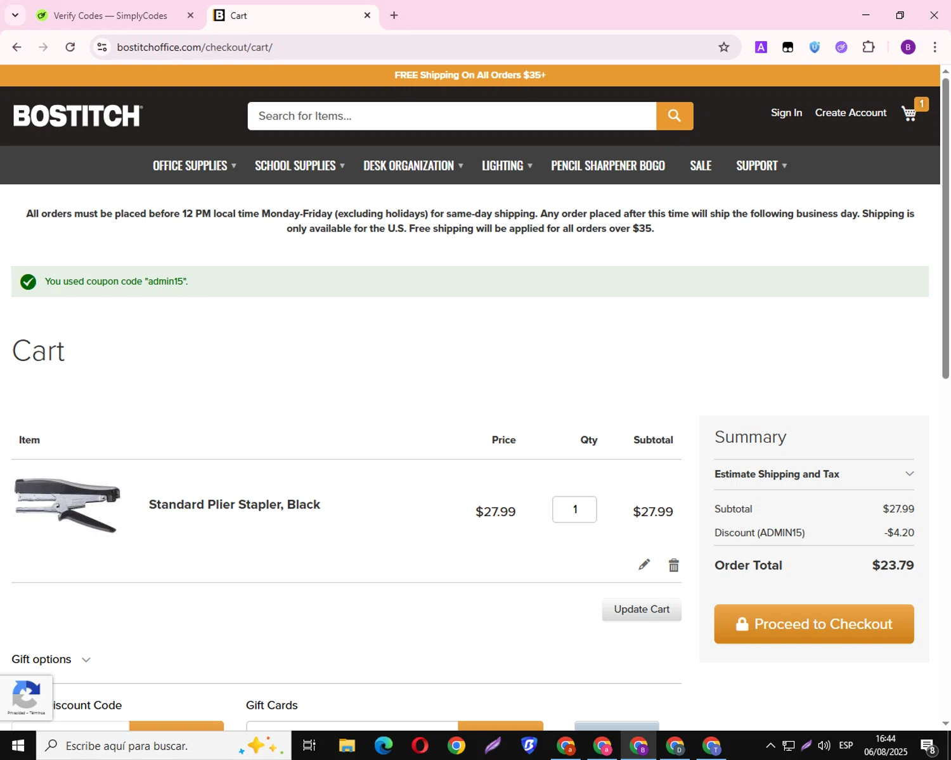951x760 pixels.
Task: Switch to Verify Codes SimplyCodes tab
Action: pyautogui.click(x=110, y=15)
